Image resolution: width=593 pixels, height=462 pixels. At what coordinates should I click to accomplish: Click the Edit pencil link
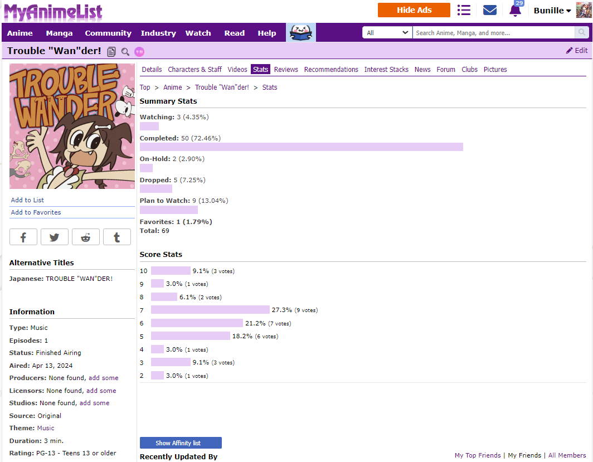(576, 51)
